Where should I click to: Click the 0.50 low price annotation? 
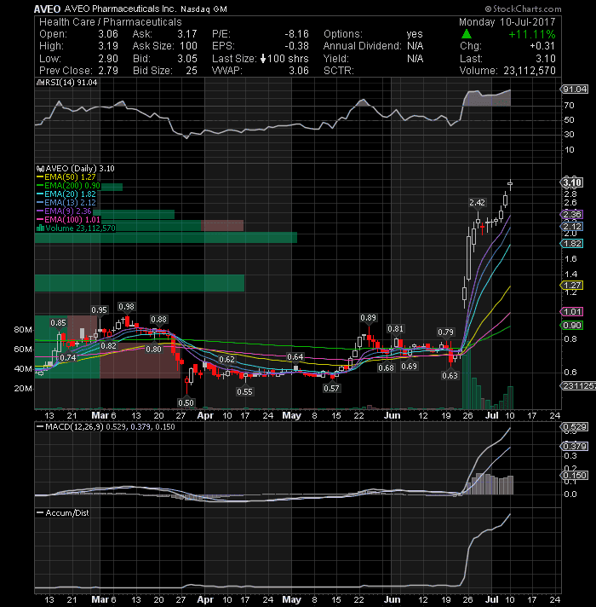pyautogui.click(x=186, y=402)
